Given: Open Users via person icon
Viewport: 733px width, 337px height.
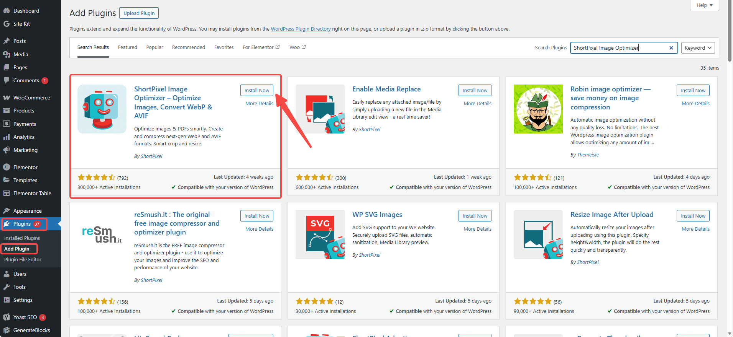Looking at the screenshot, I should pyautogui.click(x=7, y=274).
